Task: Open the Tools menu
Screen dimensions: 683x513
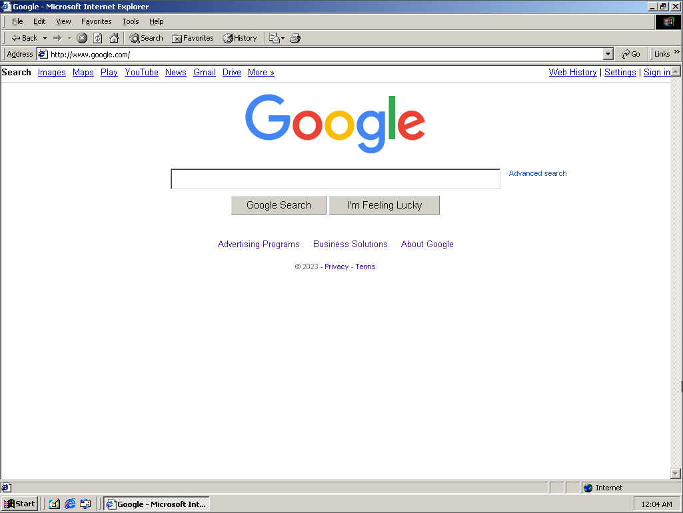Action: (130, 21)
